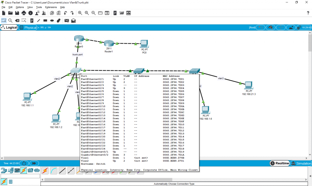Open the Edit menu

tap(10, 7)
